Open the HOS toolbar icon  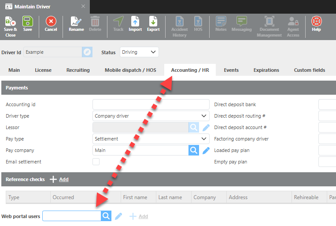coord(198,21)
